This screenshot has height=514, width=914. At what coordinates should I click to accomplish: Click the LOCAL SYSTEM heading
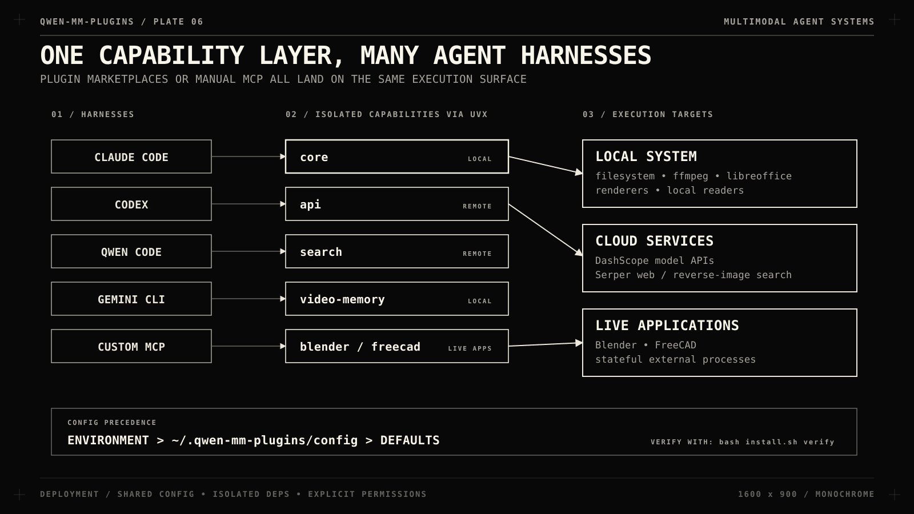pyautogui.click(x=646, y=156)
